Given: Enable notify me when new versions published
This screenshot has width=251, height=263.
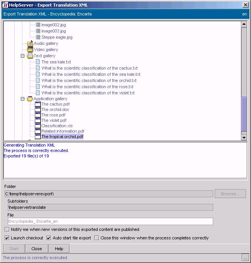Looking at the screenshot, I should tap(7, 229).
